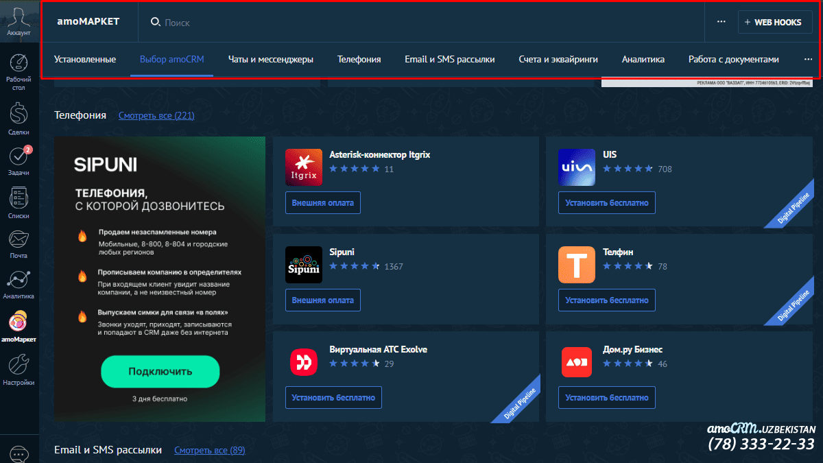Viewport: 823px width, 463px height.
Task: Click the Asterisk-коннектор Itgrix title
Action: point(380,155)
